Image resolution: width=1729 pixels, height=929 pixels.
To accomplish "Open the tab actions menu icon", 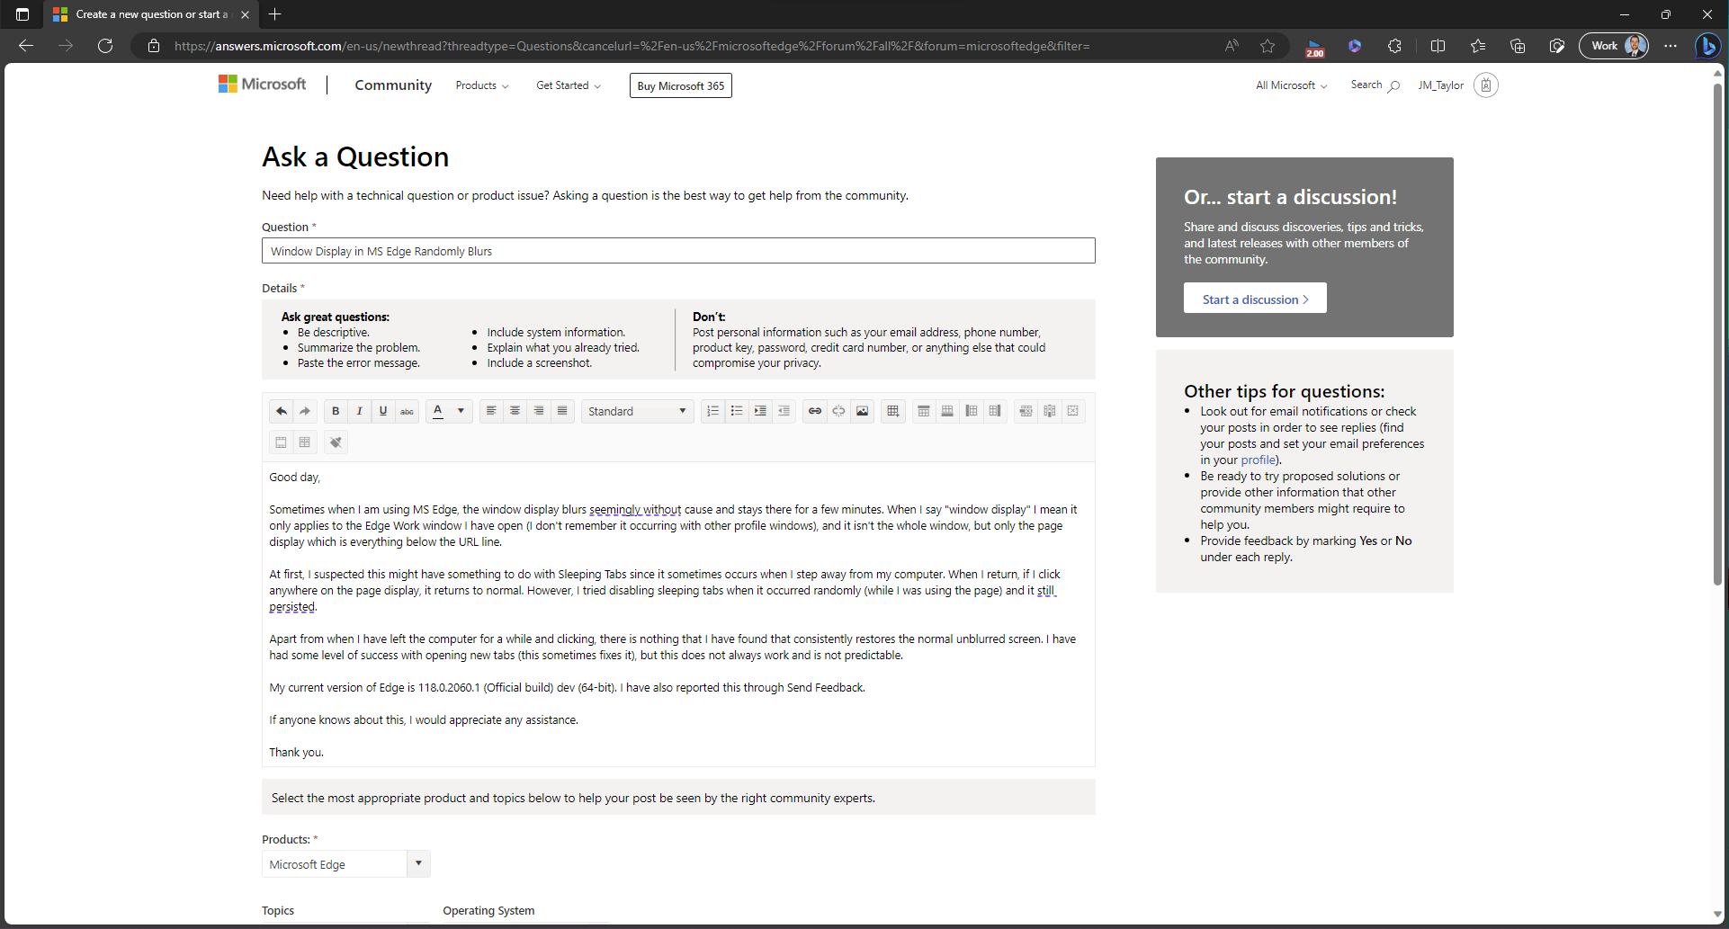I will 22,14.
